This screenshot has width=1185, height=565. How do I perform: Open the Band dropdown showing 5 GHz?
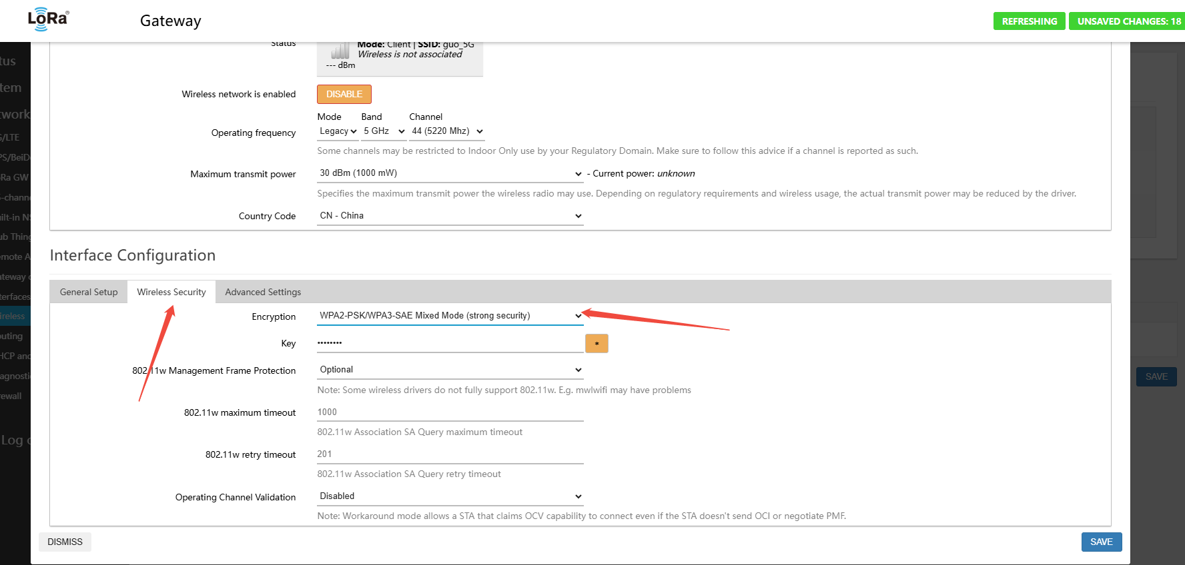[x=384, y=131]
